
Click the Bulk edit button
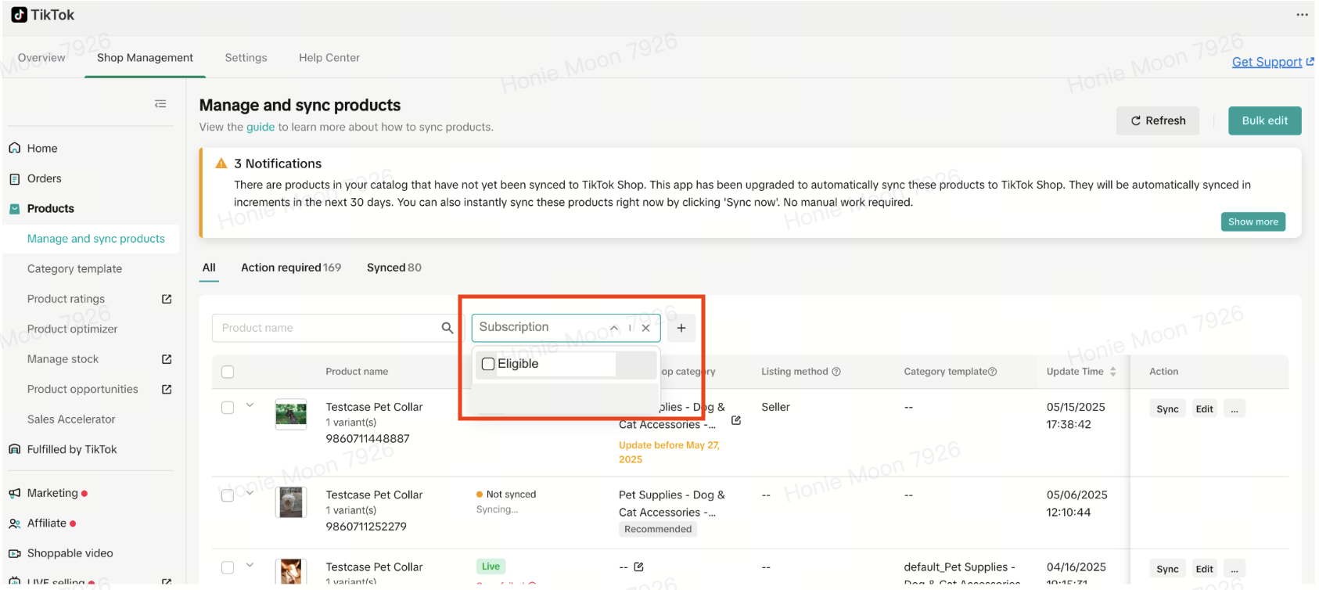pos(1264,121)
